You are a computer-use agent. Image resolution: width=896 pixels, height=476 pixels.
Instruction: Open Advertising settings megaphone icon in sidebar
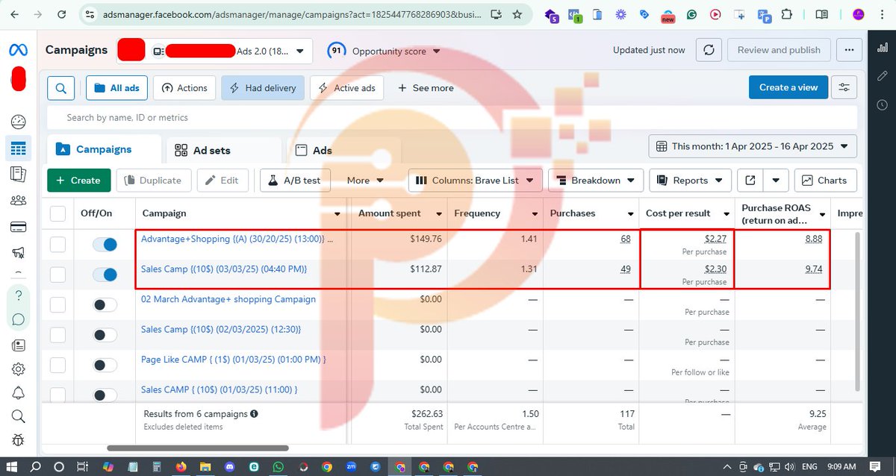19,253
